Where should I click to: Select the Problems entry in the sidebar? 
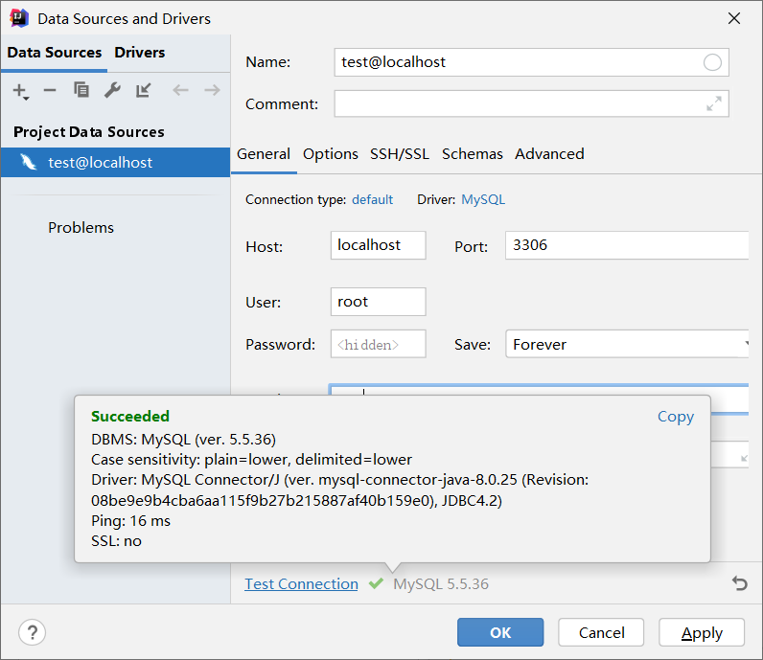pos(81,228)
